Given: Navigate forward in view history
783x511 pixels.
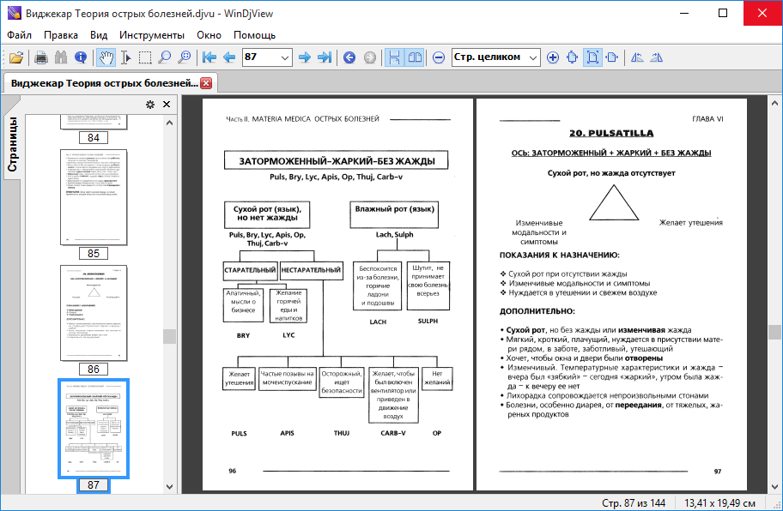Looking at the screenshot, I should pos(369,57).
